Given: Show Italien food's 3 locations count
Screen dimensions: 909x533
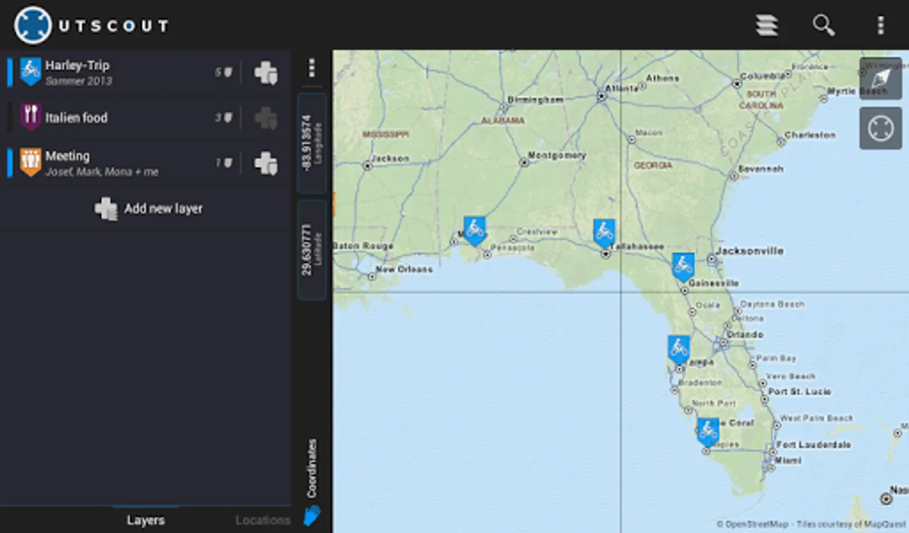Looking at the screenshot, I should (x=223, y=117).
